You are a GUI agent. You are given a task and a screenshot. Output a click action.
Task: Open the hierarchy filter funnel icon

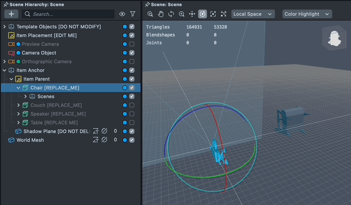(x=133, y=14)
